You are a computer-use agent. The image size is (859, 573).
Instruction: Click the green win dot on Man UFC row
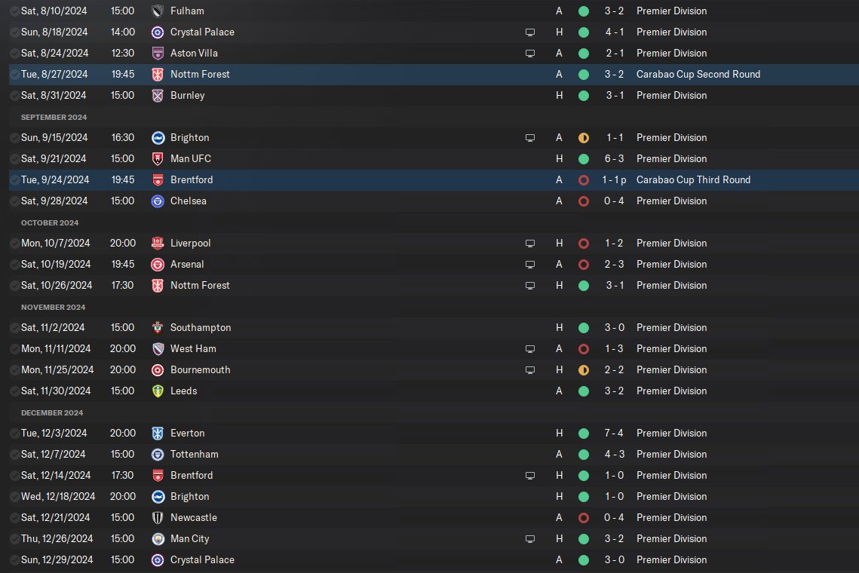click(583, 159)
